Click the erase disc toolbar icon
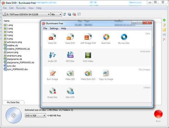Viewport: 169px width, 128px height. 74,14
